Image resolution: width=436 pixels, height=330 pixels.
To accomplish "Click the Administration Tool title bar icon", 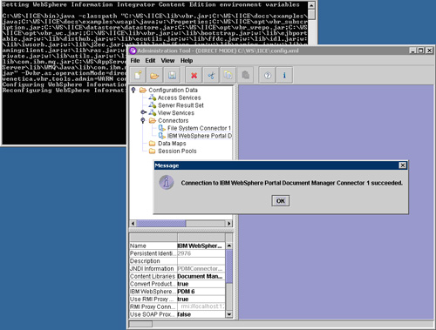I will (133, 51).
